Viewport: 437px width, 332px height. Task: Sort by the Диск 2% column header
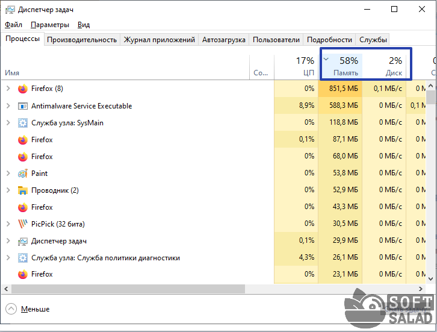[x=384, y=67]
